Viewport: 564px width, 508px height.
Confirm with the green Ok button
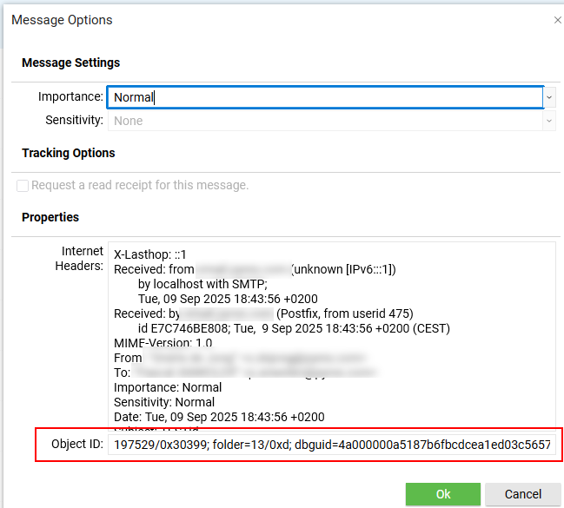pyautogui.click(x=442, y=493)
